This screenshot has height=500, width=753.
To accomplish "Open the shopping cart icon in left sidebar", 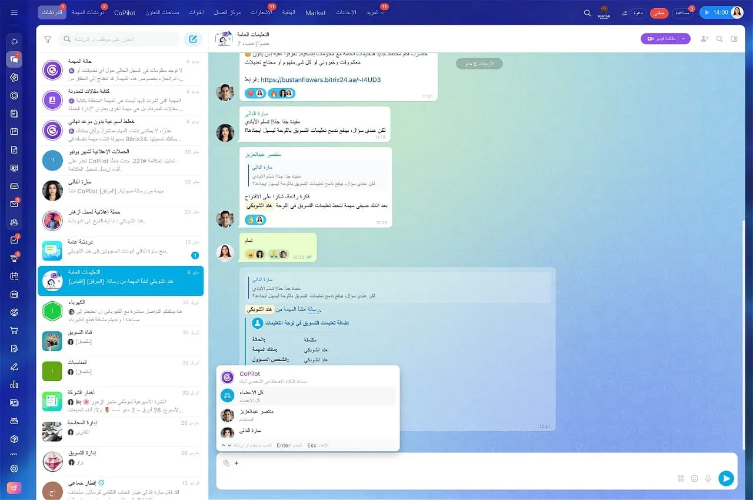I will (x=14, y=331).
